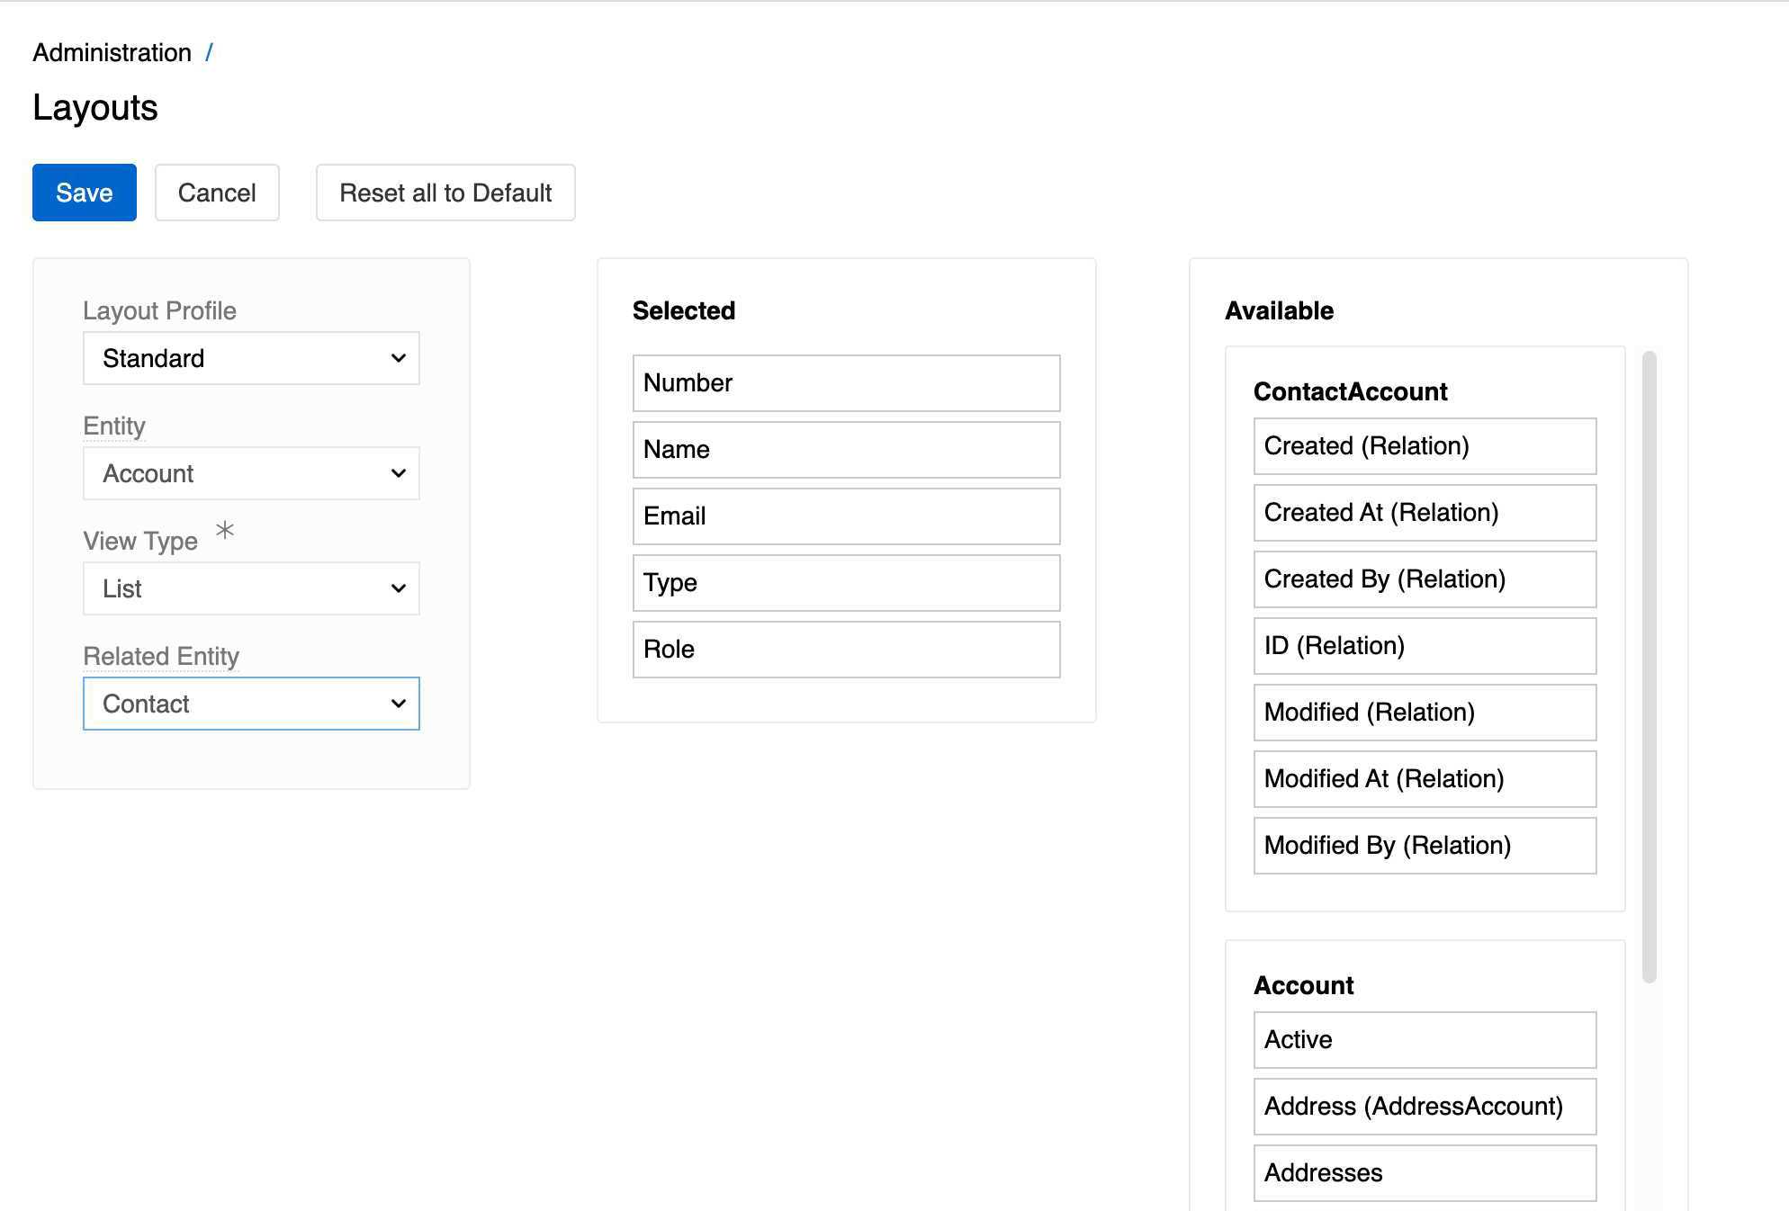Select Address (AddressAccount) in Available panel
The image size is (1789, 1211).
(x=1424, y=1106)
